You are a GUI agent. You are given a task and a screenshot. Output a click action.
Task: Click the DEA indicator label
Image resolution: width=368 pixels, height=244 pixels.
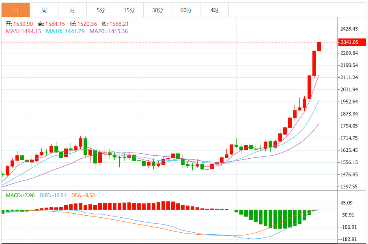(83, 195)
